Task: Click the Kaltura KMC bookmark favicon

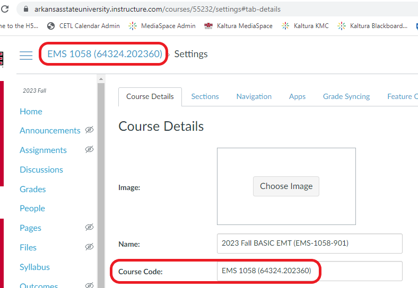Action: (285, 26)
